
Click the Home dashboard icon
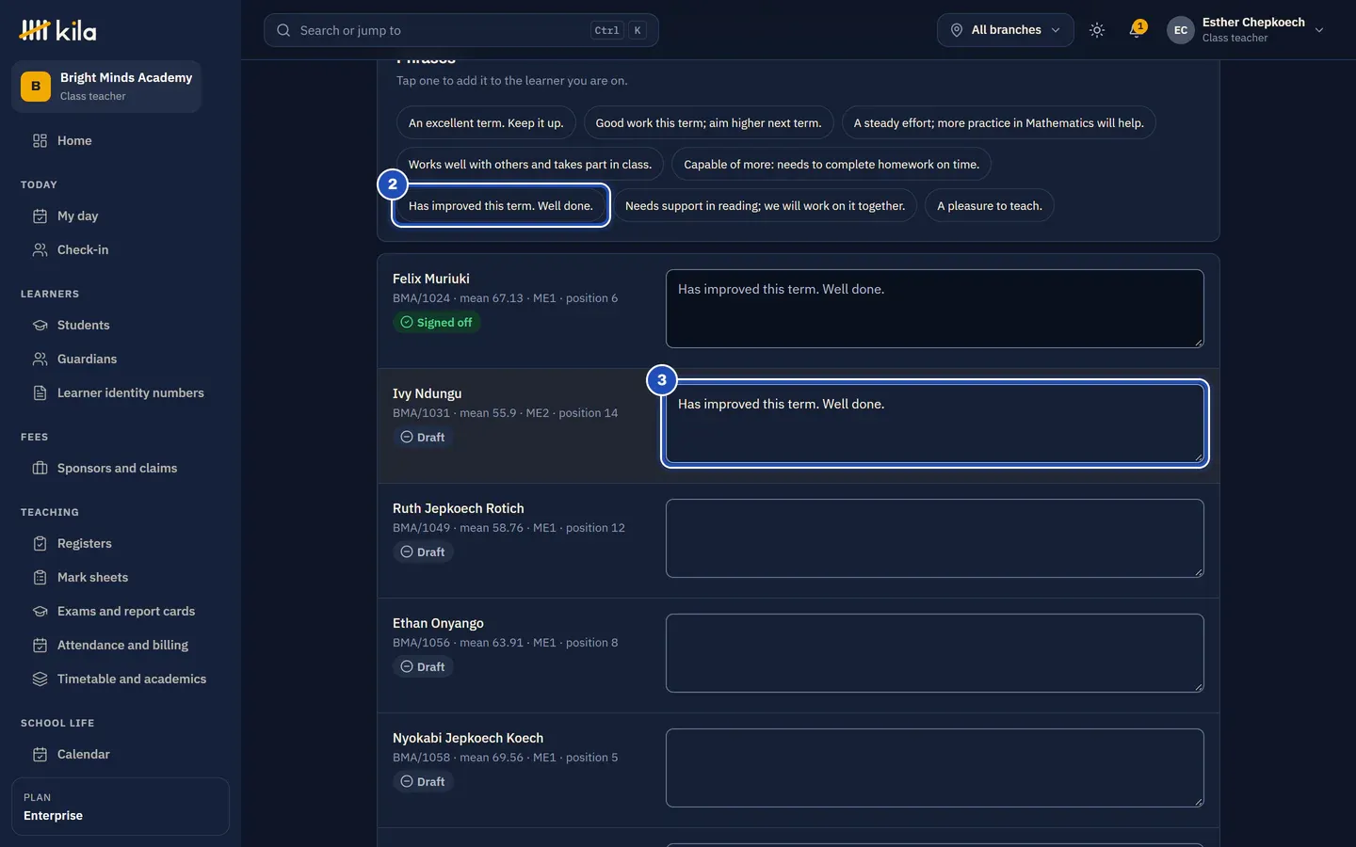pos(40,141)
